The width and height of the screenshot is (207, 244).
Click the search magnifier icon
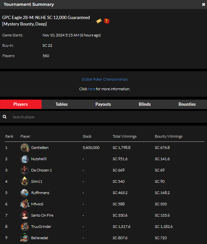pos(5,117)
